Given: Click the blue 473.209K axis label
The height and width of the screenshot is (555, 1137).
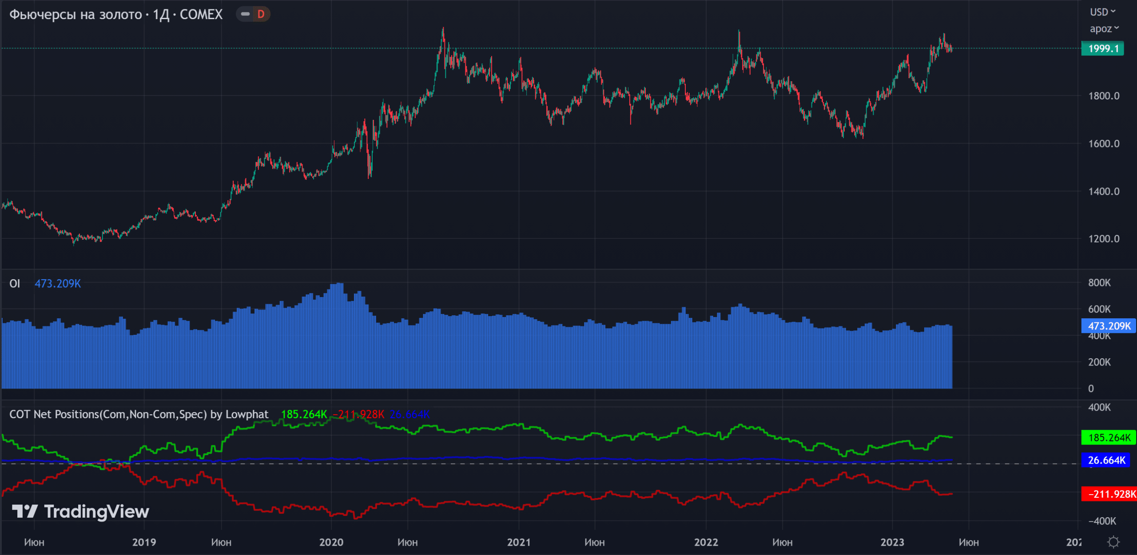Looking at the screenshot, I should pos(1109,326).
